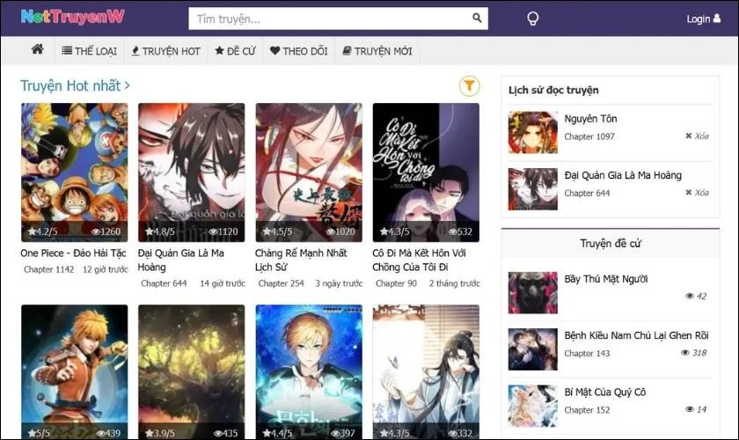Open Chapter 90 of Cô Đi Mà Kết Hôn
The image size is (739, 440).
tap(396, 283)
